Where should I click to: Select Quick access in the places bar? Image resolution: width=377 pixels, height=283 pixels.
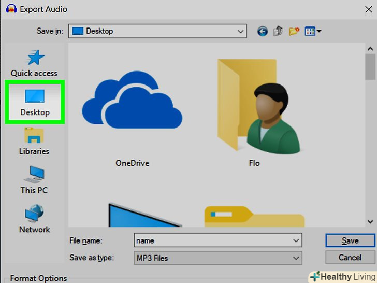click(34, 63)
